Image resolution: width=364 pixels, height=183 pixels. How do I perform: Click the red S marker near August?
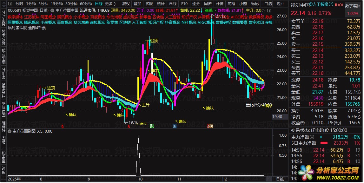click(x=63, y=127)
